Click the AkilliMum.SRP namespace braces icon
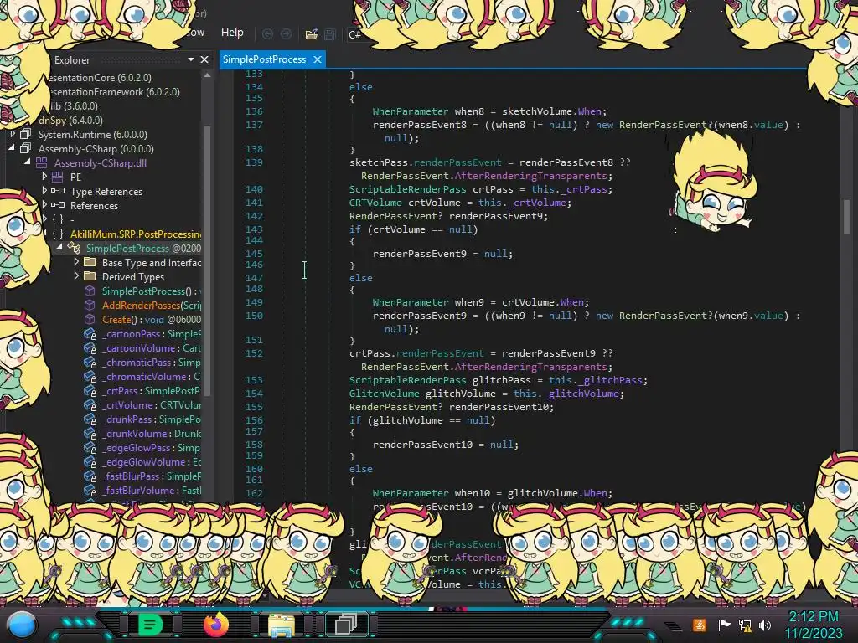 click(x=58, y=234)
